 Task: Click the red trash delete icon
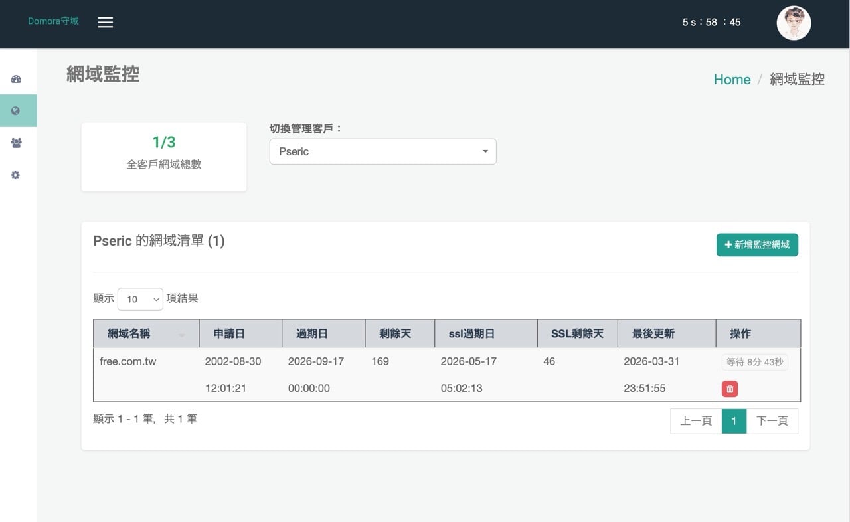[730, 389]
